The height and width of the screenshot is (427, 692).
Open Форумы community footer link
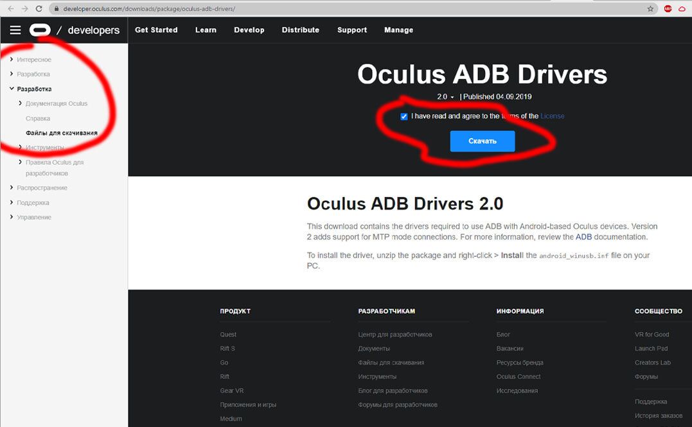tap(646, 377)
